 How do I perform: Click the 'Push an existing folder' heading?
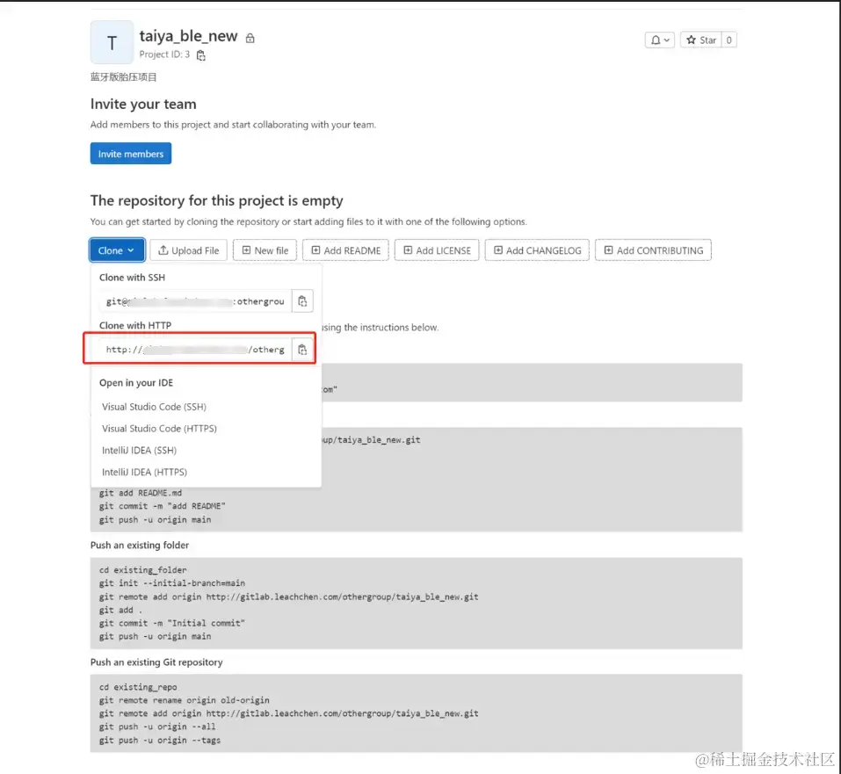[x=140, y=546]
